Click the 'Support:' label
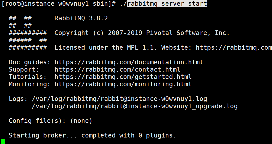 (x=24, y=70)
